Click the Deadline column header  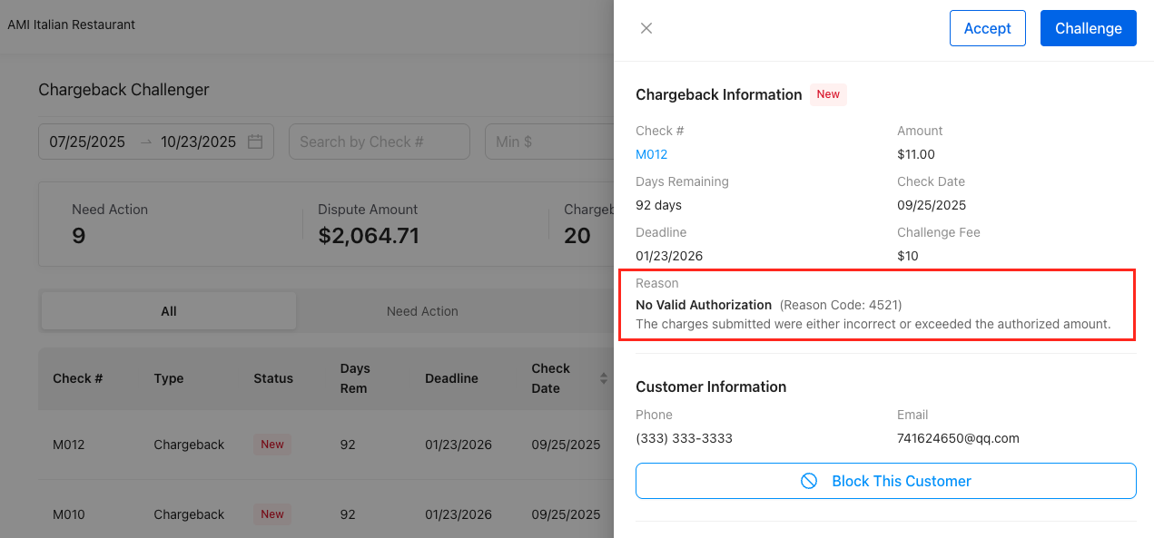[451, 378]
